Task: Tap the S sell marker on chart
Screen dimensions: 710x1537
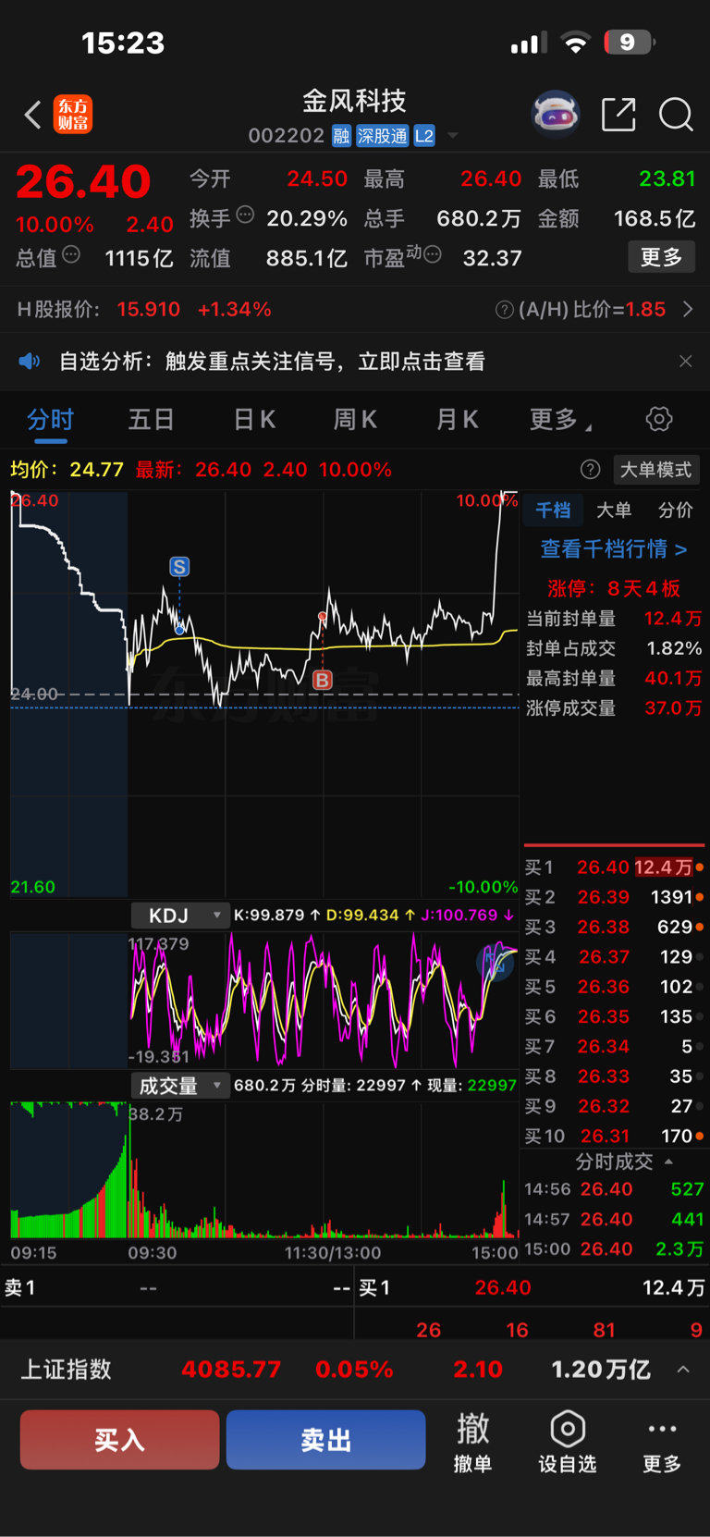Action: [179, 567]
